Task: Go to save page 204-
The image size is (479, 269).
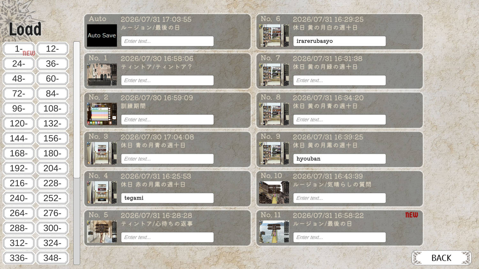Action: [53, 168]
